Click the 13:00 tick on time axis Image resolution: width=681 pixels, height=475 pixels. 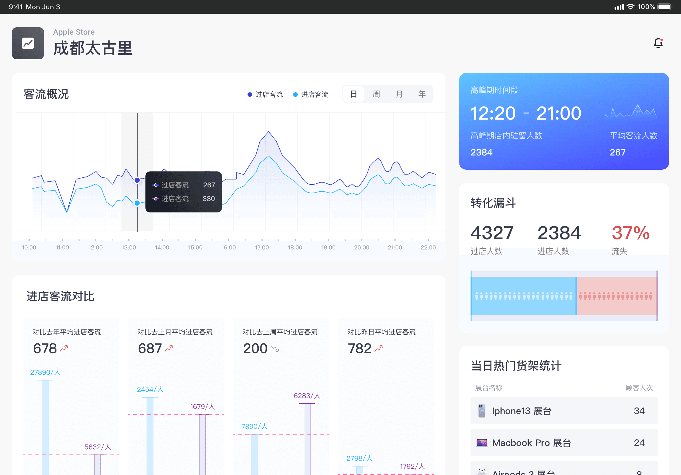tap(129, 247)
